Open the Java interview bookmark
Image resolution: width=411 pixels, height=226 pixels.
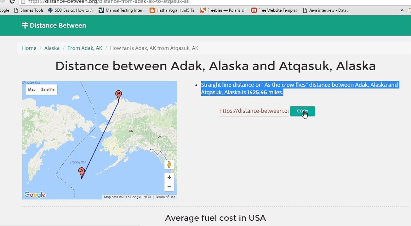[x=326, y=10]
